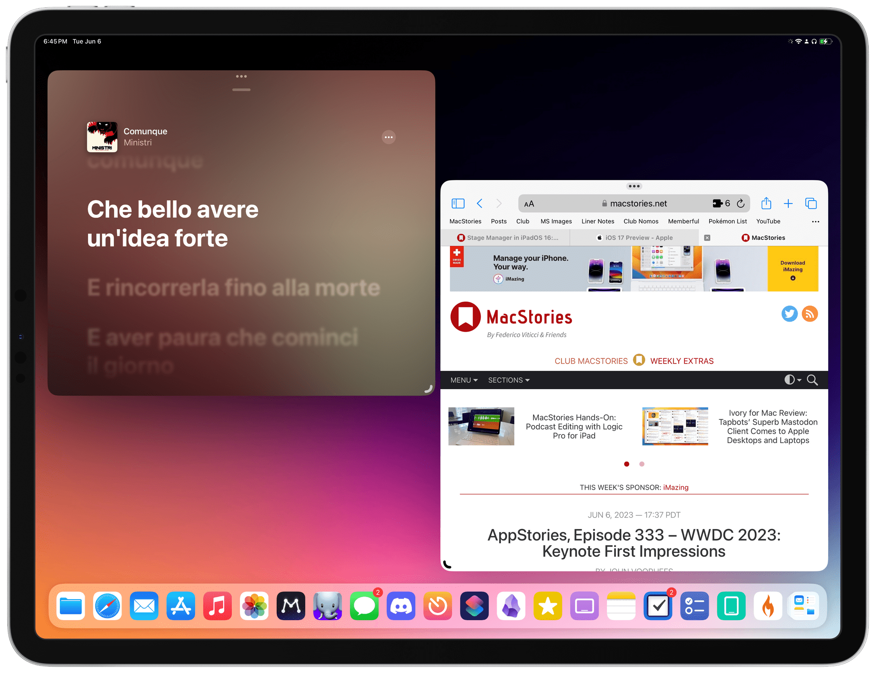This screenshot has height=674, width=876.
Task: Open App Store from the dock
Action: tap(181, 606)
